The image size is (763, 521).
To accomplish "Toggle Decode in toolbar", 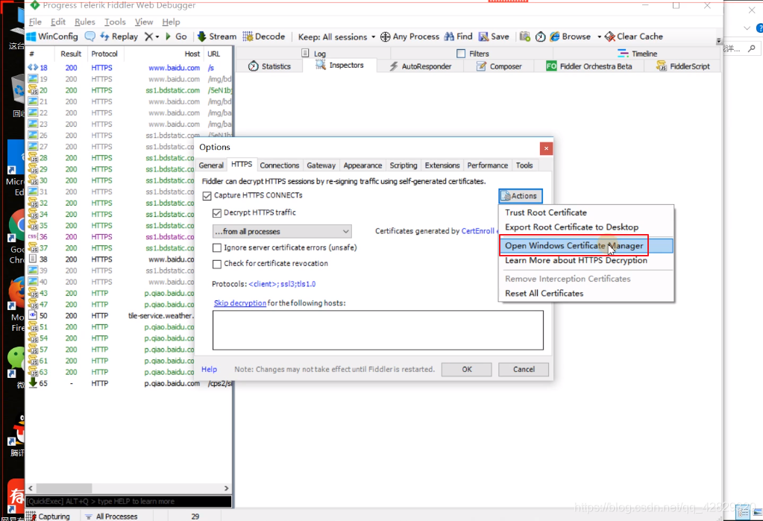I will coord(264,37).
